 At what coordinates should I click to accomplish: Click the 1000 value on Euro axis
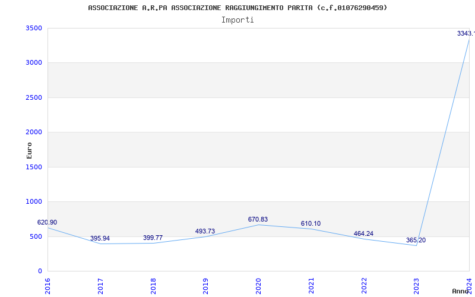click(34, 201)
